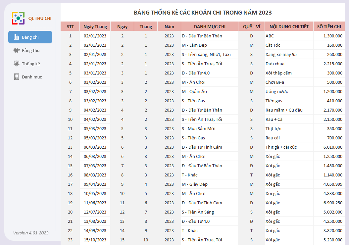Click the piggy bank icon for Bảng thu

coord(17,50)
